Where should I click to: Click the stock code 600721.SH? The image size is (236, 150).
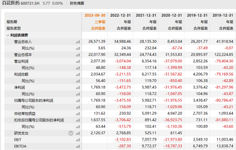[30, 3]
